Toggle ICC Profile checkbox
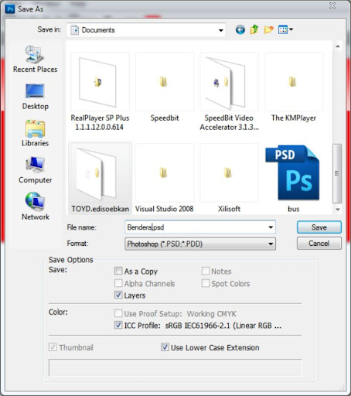The image size is (351, 396). [118, 325]
